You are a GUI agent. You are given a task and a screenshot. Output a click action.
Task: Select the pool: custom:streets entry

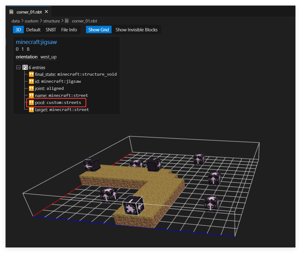pos(55,102)
